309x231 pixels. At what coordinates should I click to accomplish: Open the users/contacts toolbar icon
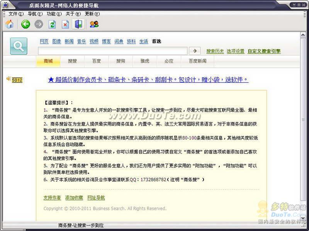(94, 24)
